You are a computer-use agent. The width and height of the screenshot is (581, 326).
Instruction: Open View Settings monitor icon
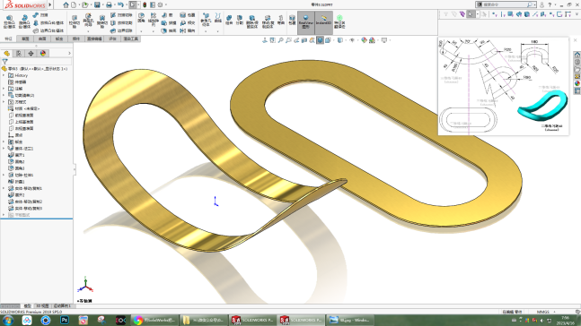tap(384, 40)
